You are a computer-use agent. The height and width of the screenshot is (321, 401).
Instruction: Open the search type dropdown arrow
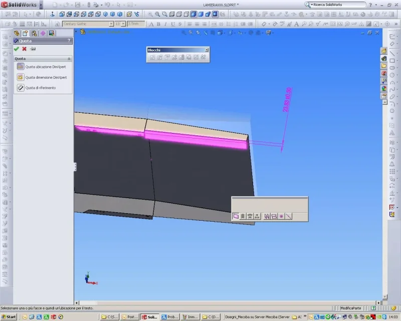(312, 5)
